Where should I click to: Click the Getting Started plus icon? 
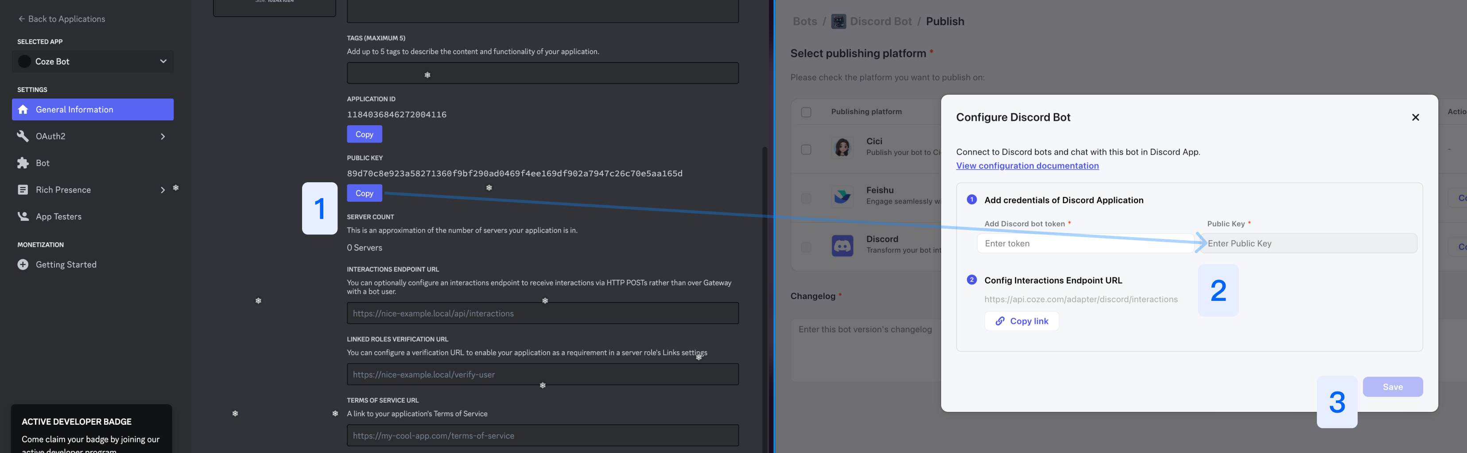click(x=23, y=265)
